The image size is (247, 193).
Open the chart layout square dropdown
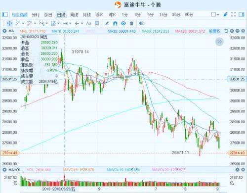[x=215, y=14]
